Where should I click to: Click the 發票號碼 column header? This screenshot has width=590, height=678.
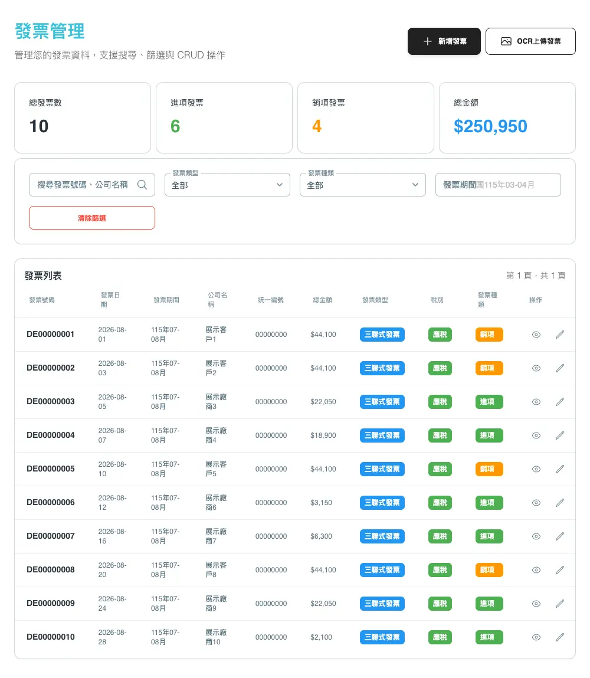[42, 300]
